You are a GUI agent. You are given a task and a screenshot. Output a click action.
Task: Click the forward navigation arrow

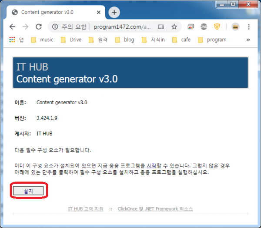pyautogui.click(x=25, y=26)
